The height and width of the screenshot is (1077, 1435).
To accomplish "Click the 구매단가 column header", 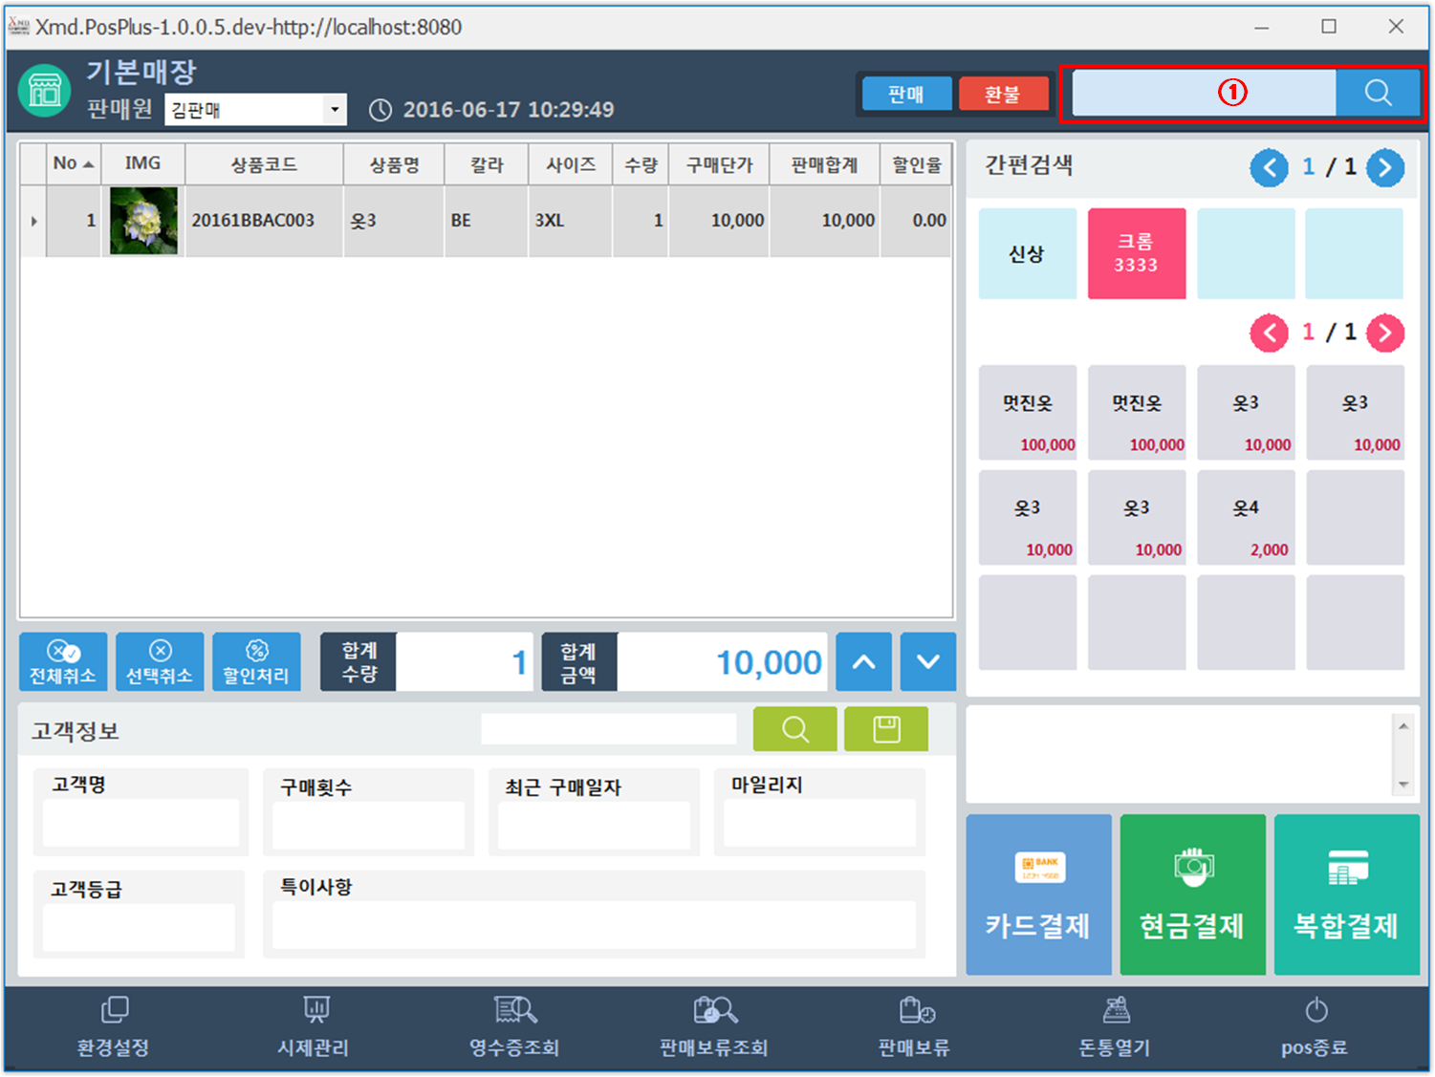I will (x=719, y=164).
